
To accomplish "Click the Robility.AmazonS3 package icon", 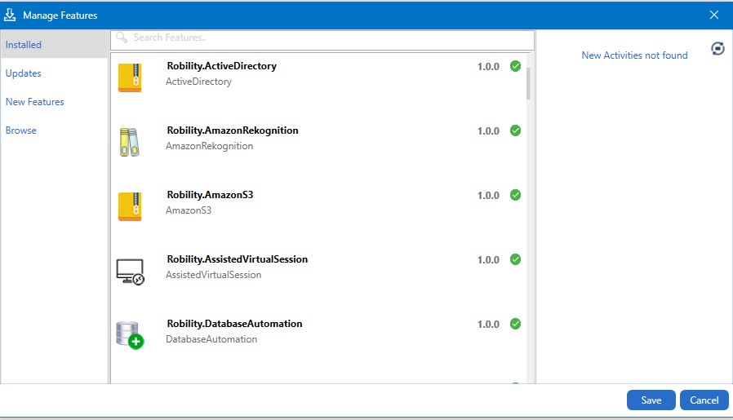I will (130, 206).
